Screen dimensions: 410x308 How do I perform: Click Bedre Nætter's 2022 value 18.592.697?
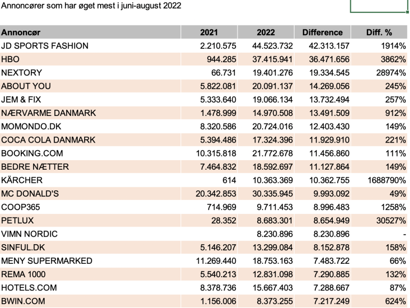coord(273,167)
